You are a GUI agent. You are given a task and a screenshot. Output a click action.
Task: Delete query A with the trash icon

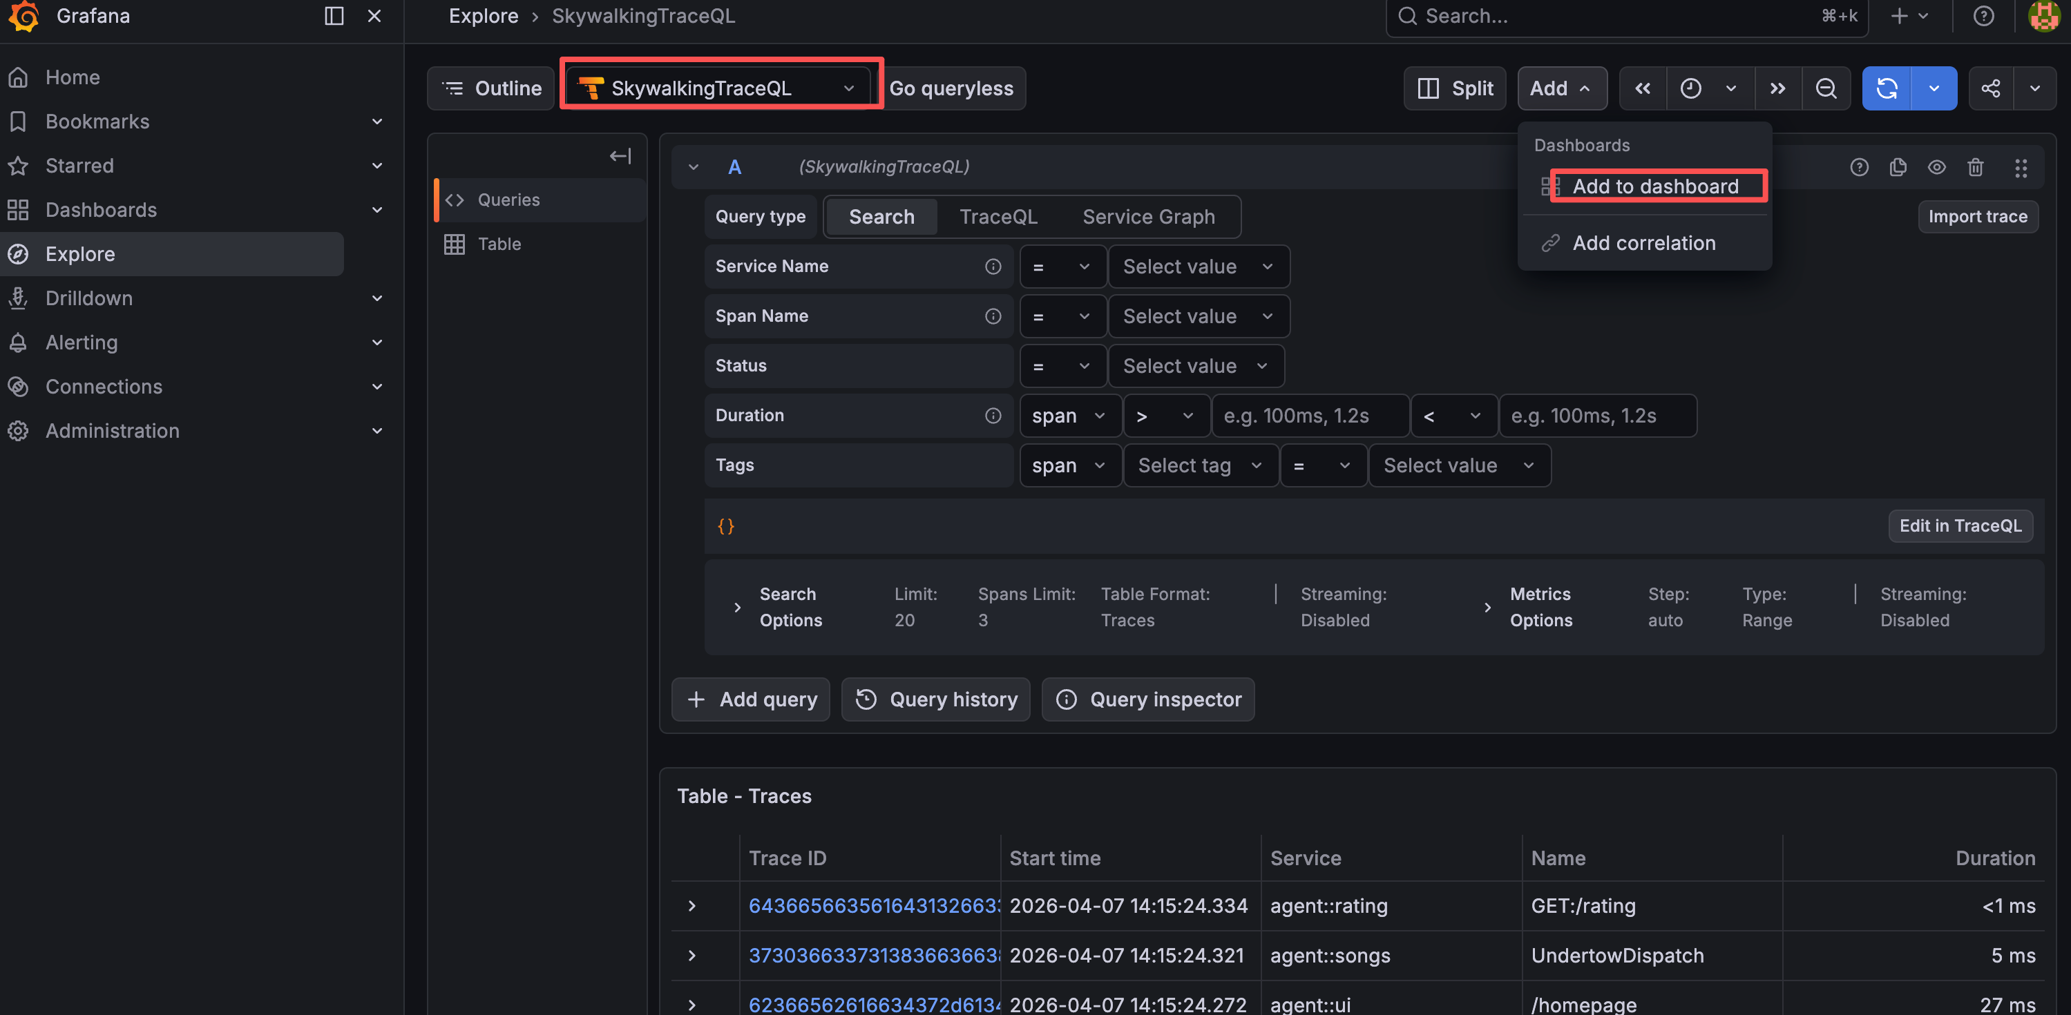tap(1976, 167)
